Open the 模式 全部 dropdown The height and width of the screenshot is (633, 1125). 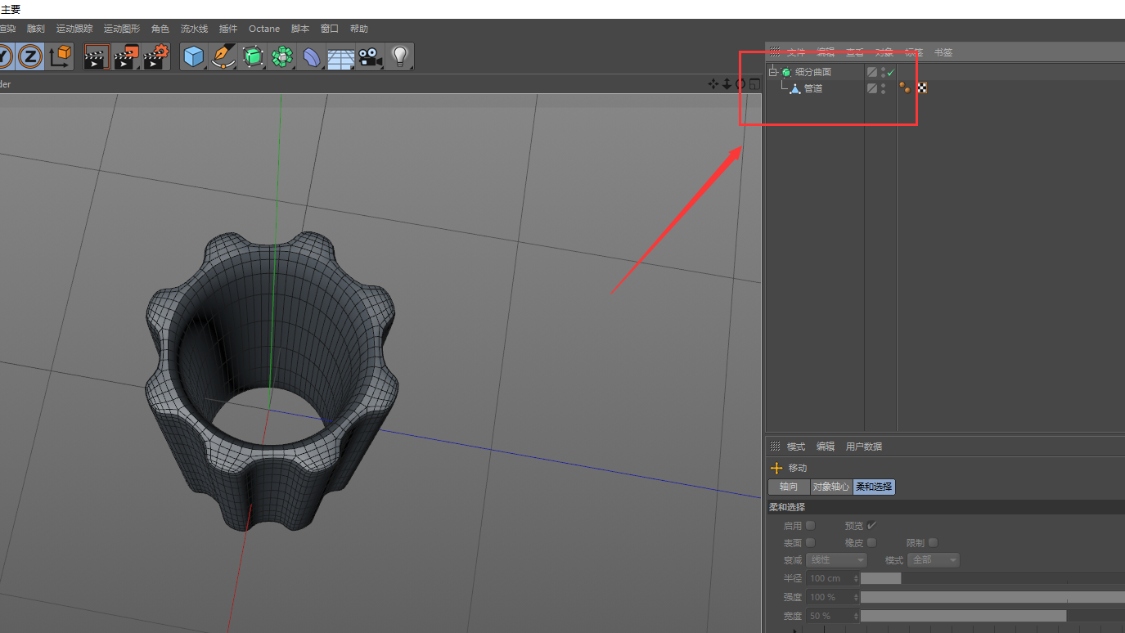[933, 560]
